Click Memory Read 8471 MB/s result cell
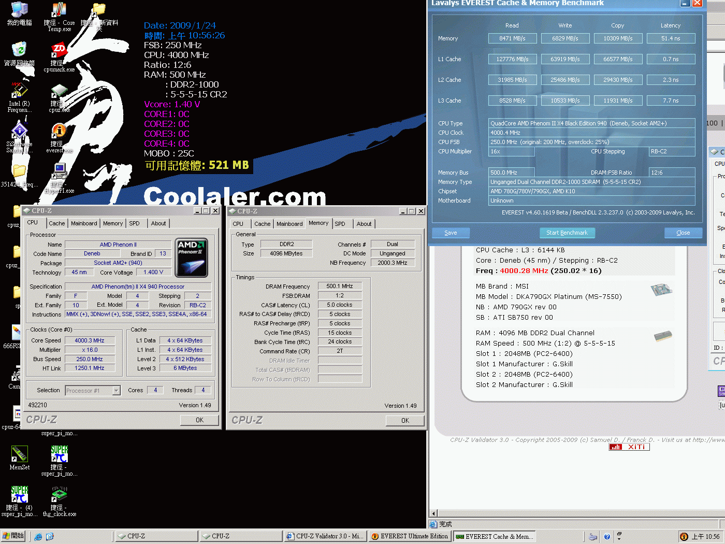The image size is (725, 544). pos(512,38)
